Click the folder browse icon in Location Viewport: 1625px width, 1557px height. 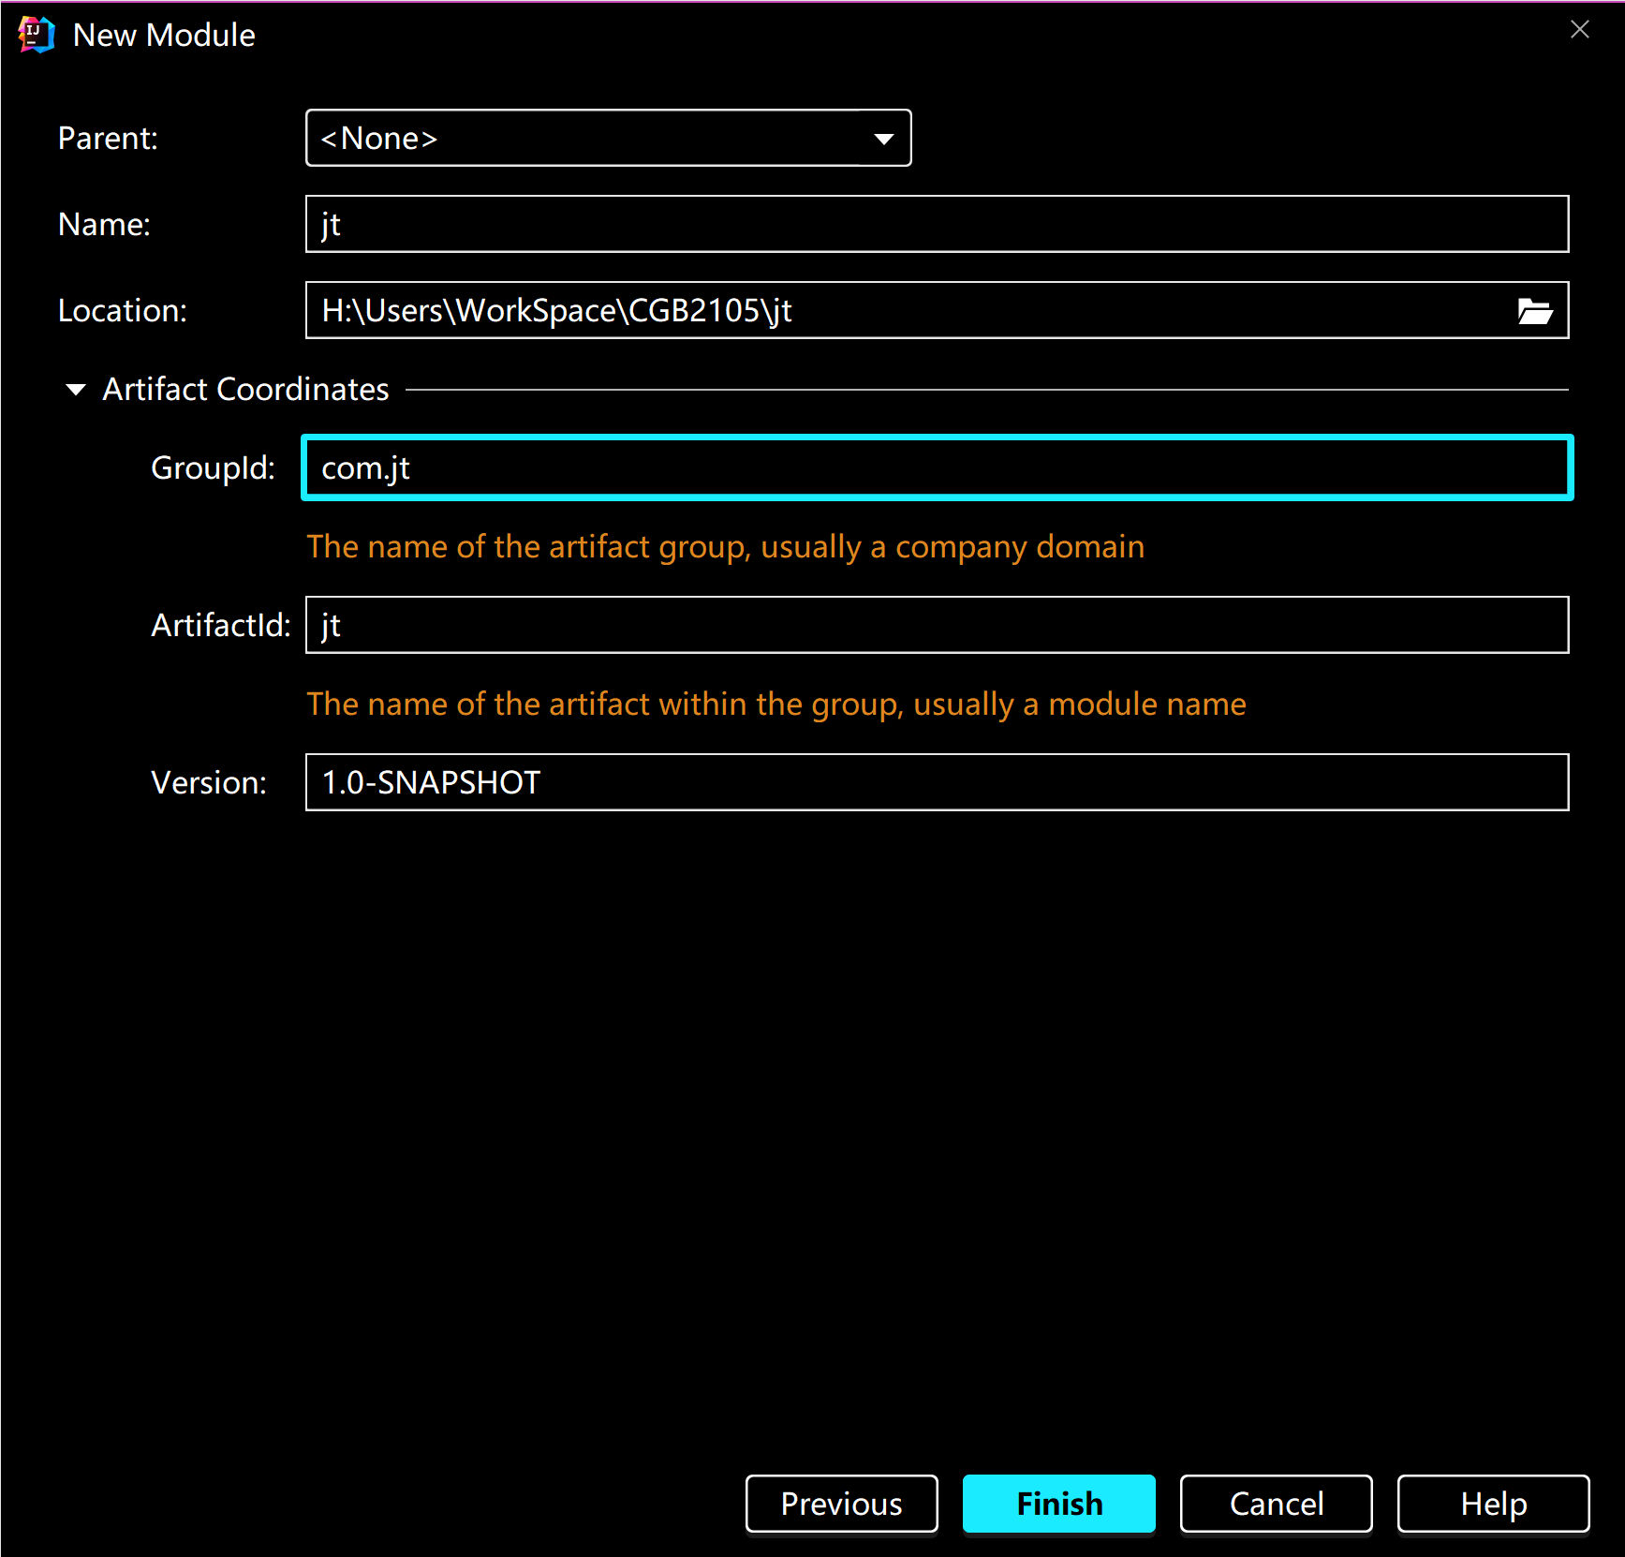coord(1534,310)
